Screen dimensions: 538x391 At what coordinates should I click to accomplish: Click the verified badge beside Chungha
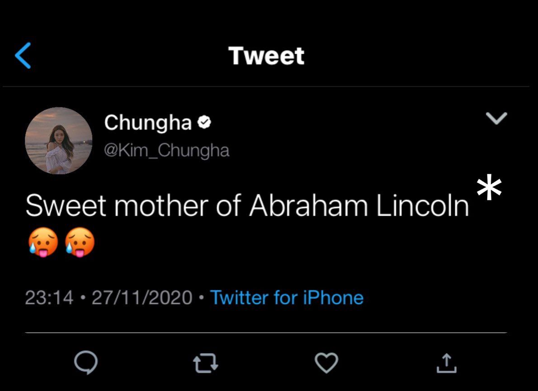(x=205, y=122)
